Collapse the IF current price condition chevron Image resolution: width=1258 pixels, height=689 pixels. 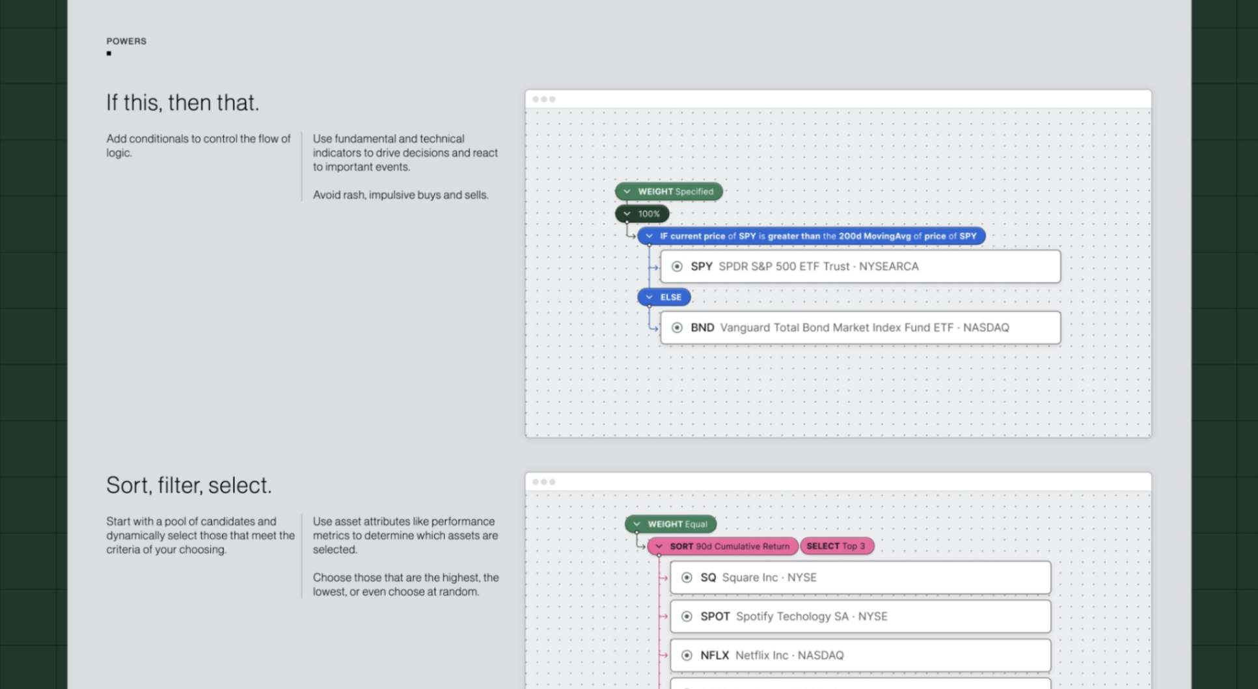(649, 236)
